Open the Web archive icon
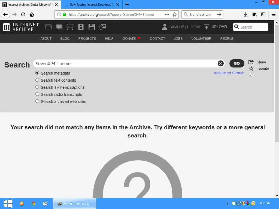 coord(48,27)
